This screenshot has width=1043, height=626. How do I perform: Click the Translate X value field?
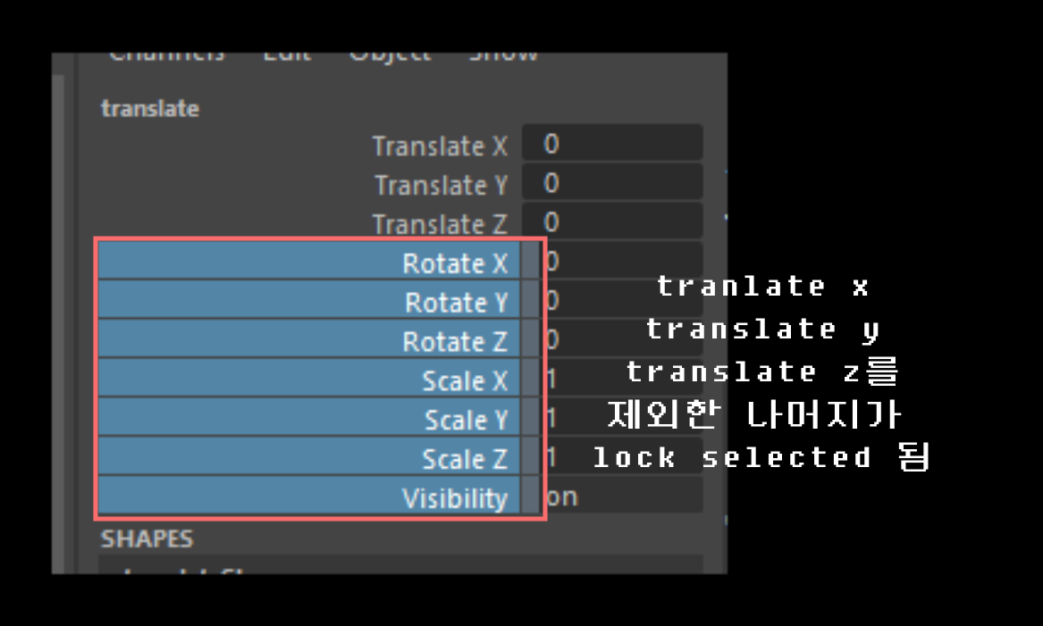coord(612,143)
